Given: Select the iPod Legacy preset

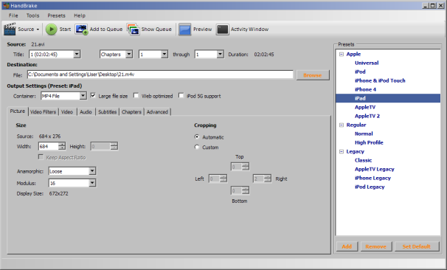Looking at the screenshot, I should pos(370,187).
